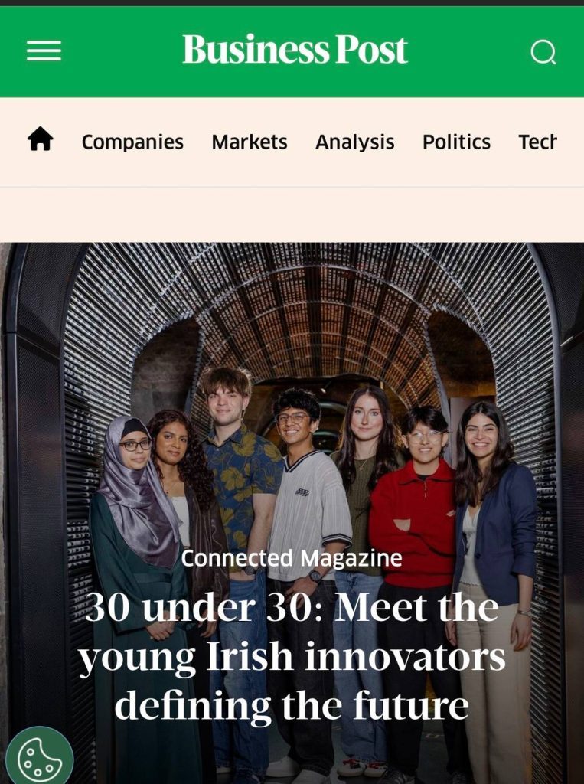584x784 pixels.
Task: Open the 30 under 30 headline article
Action: (292, 656)
